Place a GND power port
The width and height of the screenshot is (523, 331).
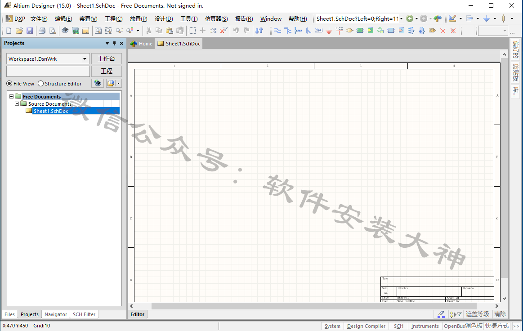tap(329, 31)
